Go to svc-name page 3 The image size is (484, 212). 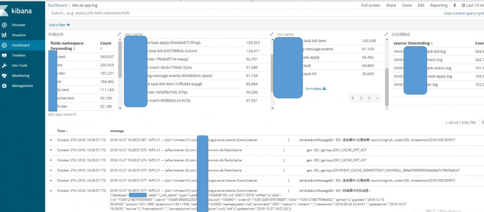pos(369,98)
